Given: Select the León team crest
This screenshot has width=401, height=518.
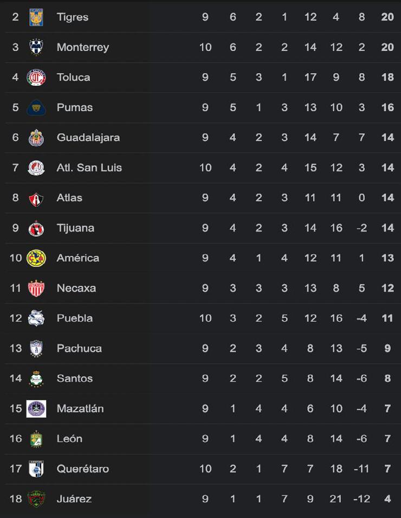Looking at the screenshot, I should (x=36, y=439).
